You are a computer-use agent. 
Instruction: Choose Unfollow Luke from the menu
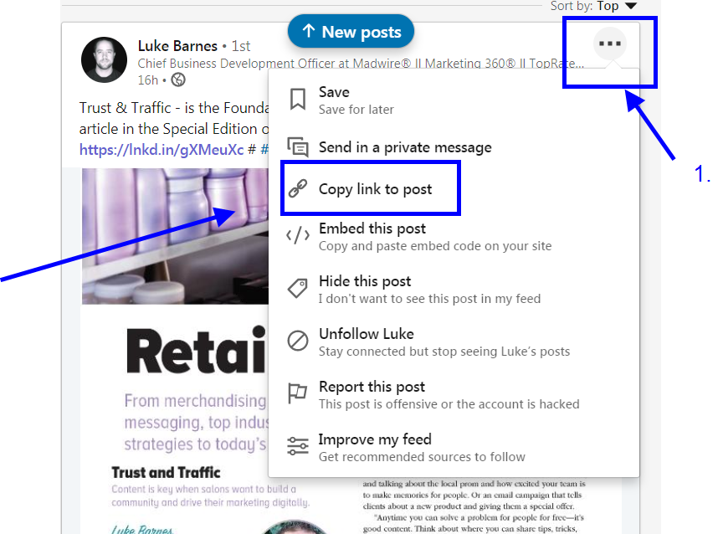pos(444,342)
